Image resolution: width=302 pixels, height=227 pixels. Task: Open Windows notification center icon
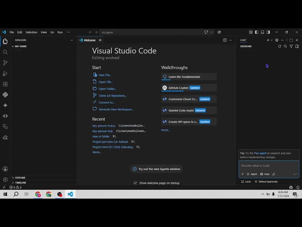tap(295, 194)
